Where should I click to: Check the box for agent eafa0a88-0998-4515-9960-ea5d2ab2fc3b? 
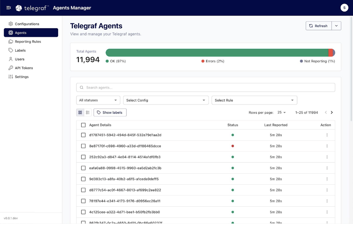click(83, 168)
